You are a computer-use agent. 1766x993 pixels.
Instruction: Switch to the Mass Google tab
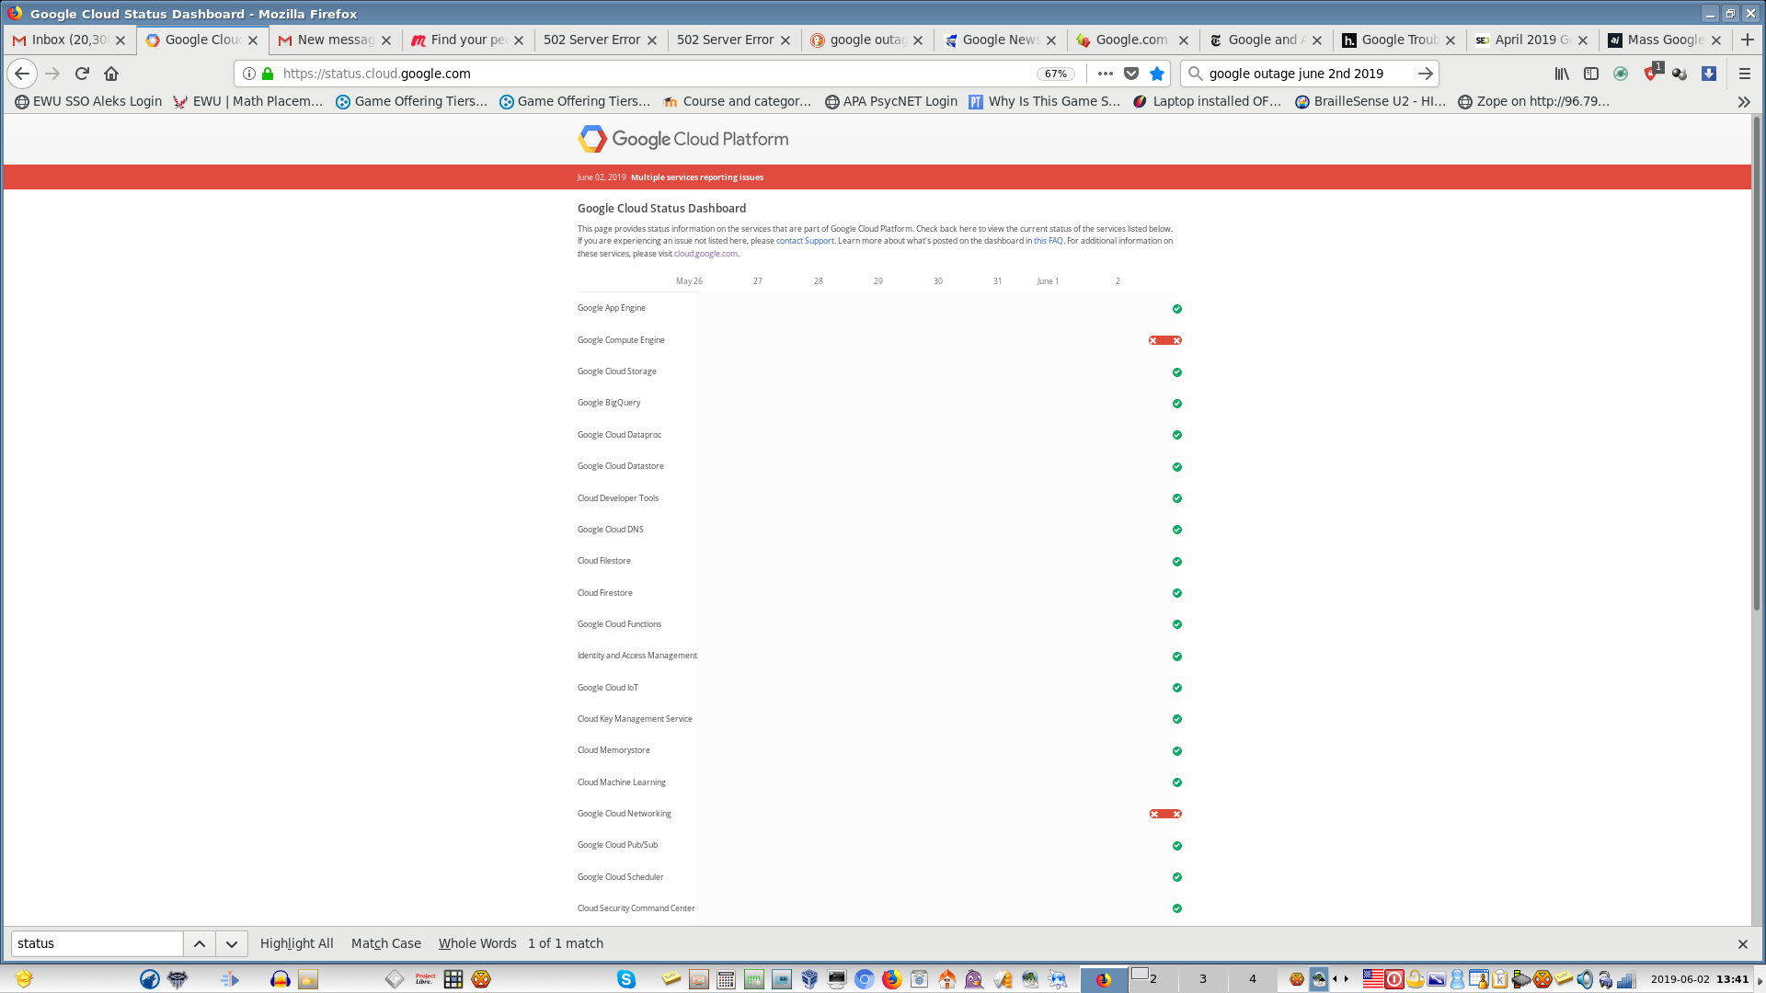click(x=1666, y=40)
